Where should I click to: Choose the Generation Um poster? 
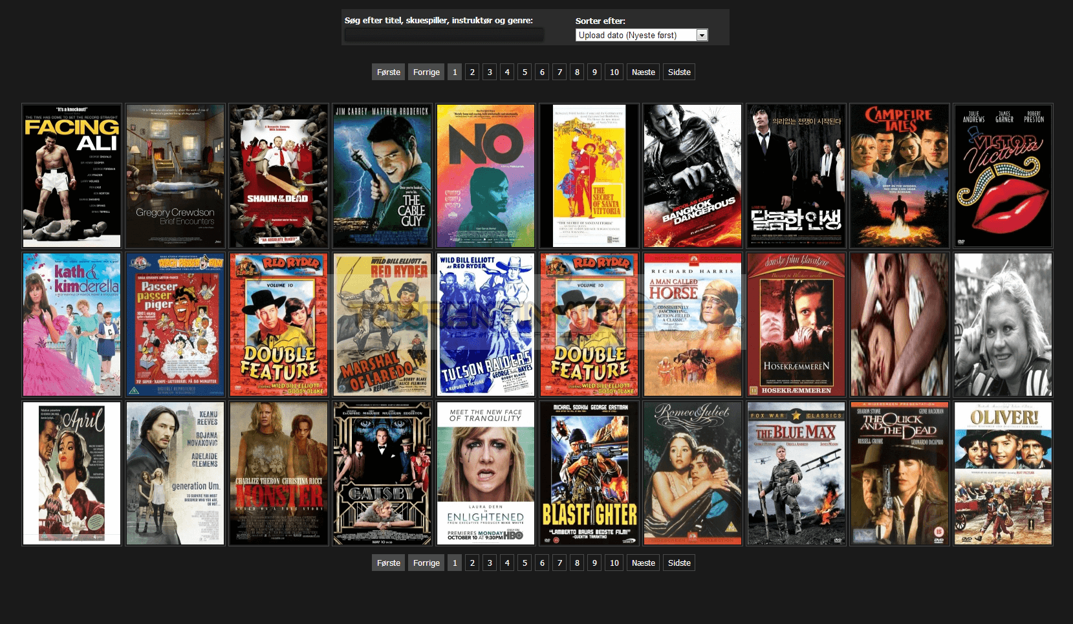(x=175, y=473)
